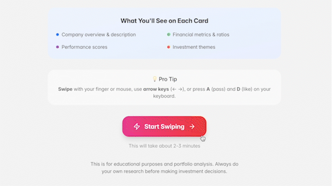332x186 pixels.
Task: Click the lightbulb icon beside Pro Tip
Action: click(154, 79)
